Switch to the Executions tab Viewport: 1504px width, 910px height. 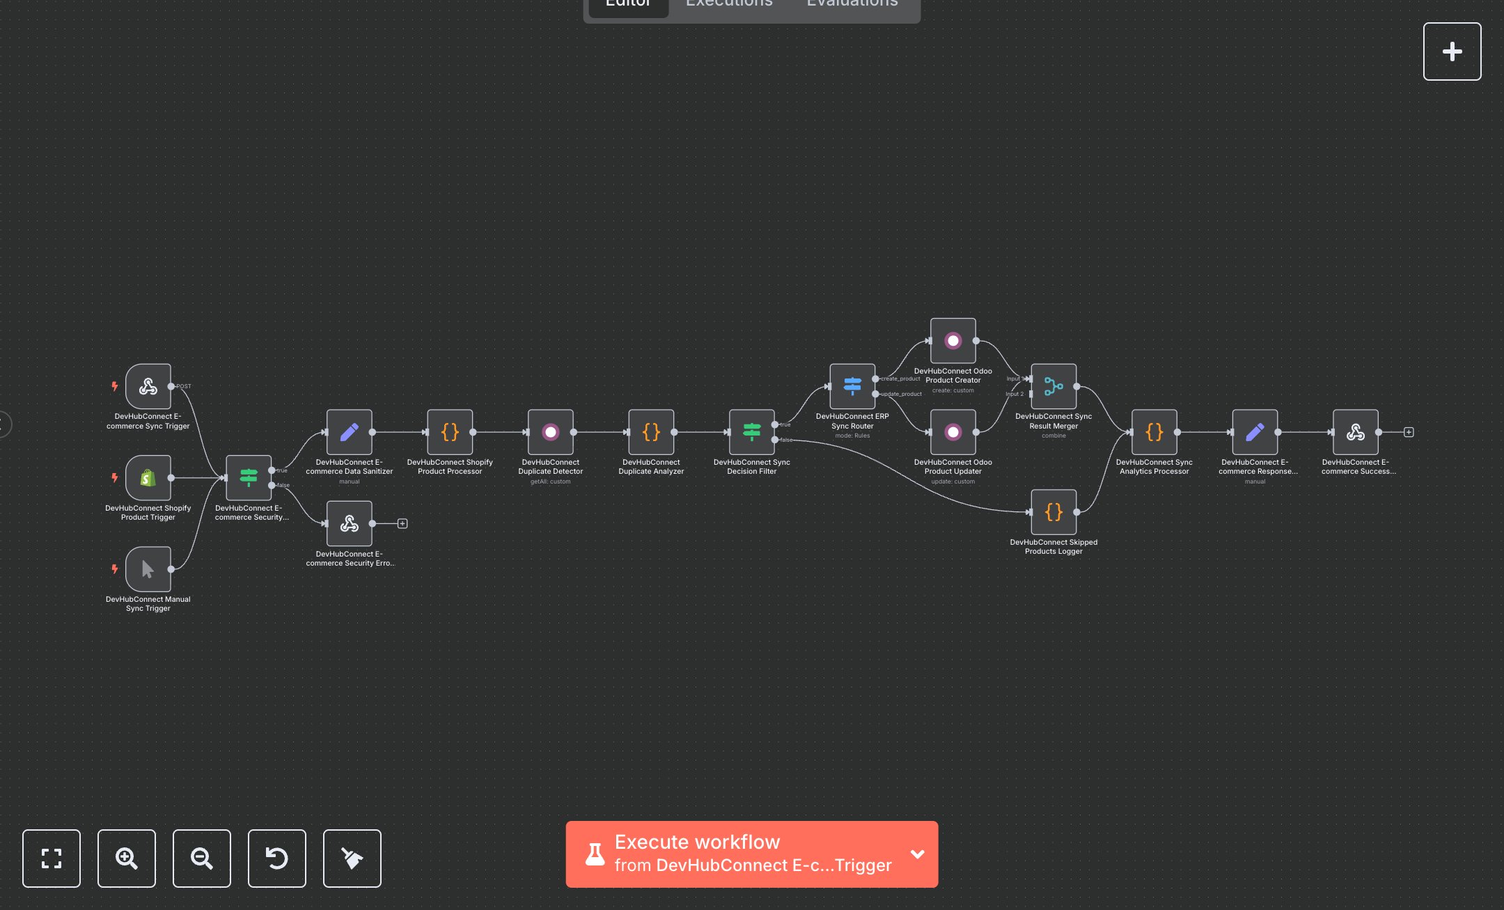pos(728,6)
